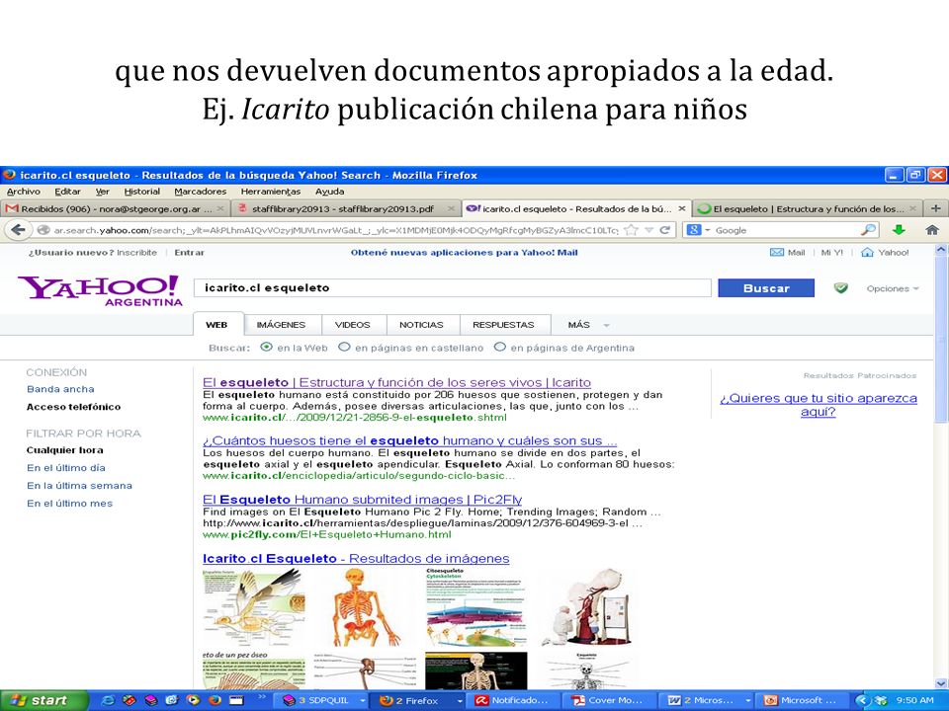949x711 pixels.
Task: Open the Ayuda menu
Action: [330, 191]
